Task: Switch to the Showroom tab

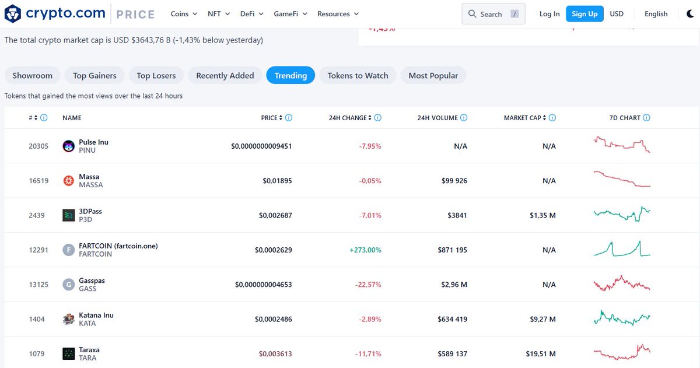Action: tap(33, 75)
